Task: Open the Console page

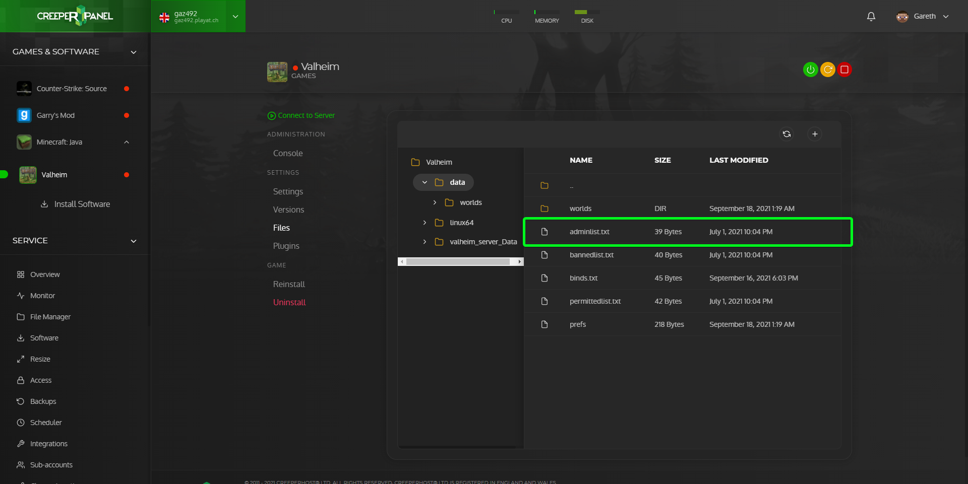Action: pos(288,153)
